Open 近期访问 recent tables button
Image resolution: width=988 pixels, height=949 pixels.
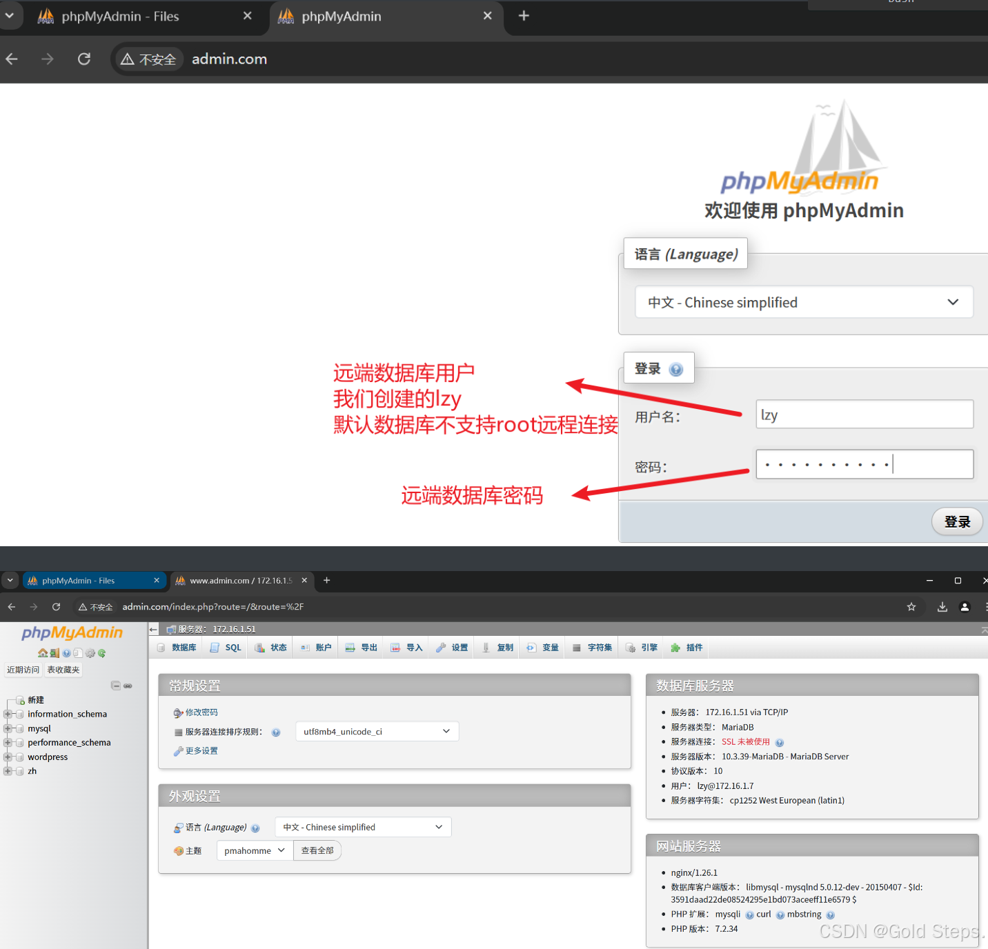coord(23,670)
